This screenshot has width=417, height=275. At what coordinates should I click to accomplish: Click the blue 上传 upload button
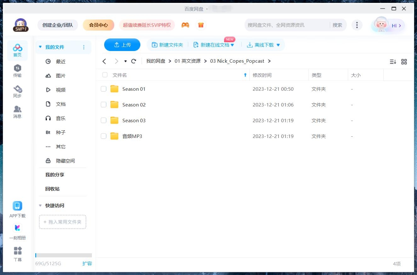pos(122,45)
